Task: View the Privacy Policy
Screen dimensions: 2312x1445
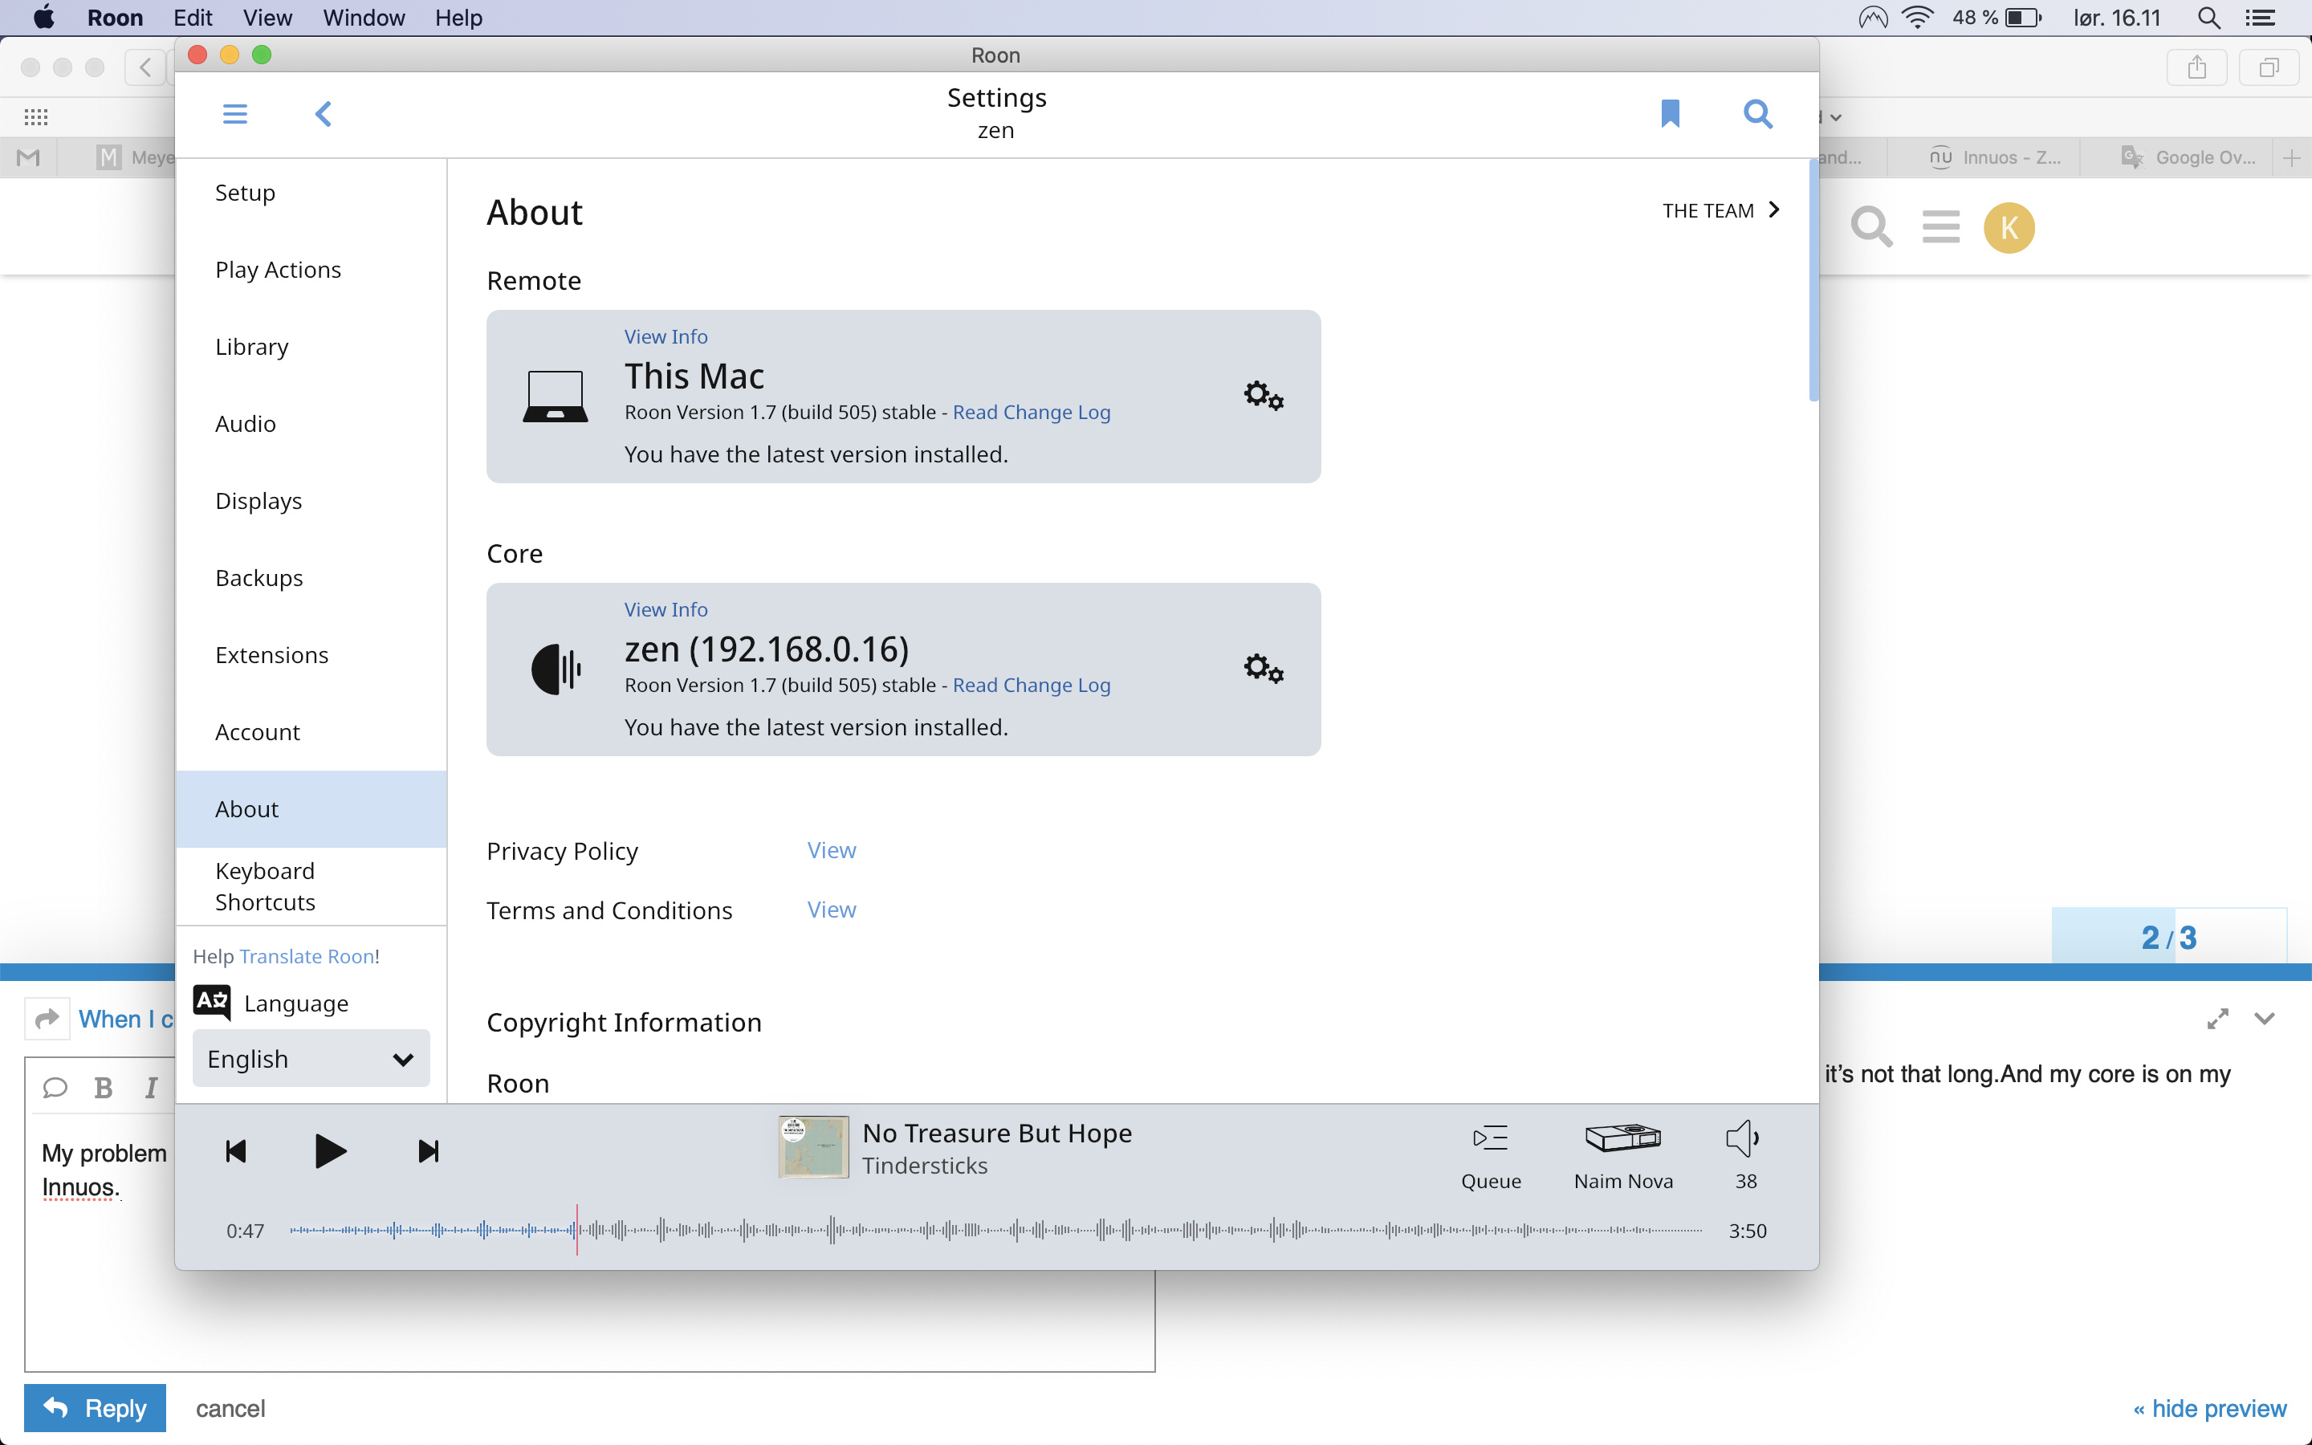Action: pyautogui.click(x=831, y=851)
